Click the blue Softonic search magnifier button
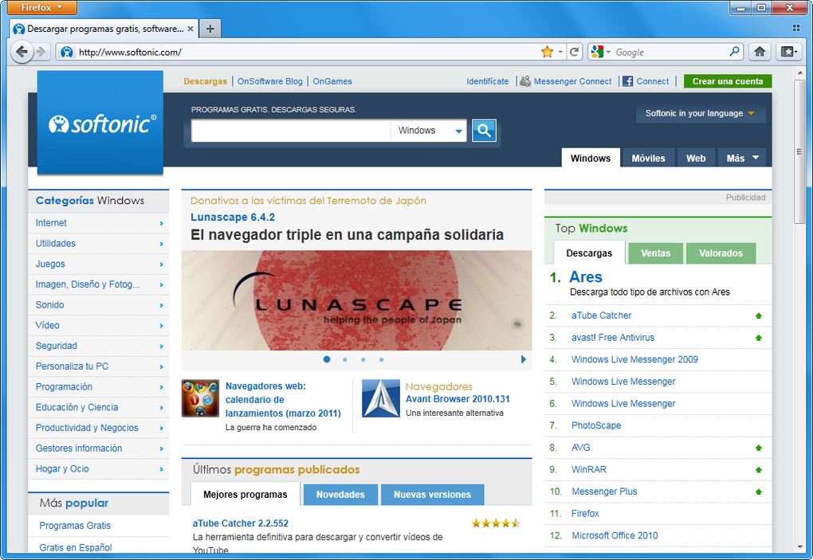The height and width of the screenshot is (560, 813). click(x=485, y=131)
